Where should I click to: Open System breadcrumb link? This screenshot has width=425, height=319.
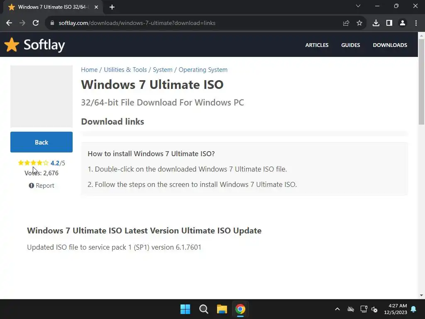pos(163,70)
